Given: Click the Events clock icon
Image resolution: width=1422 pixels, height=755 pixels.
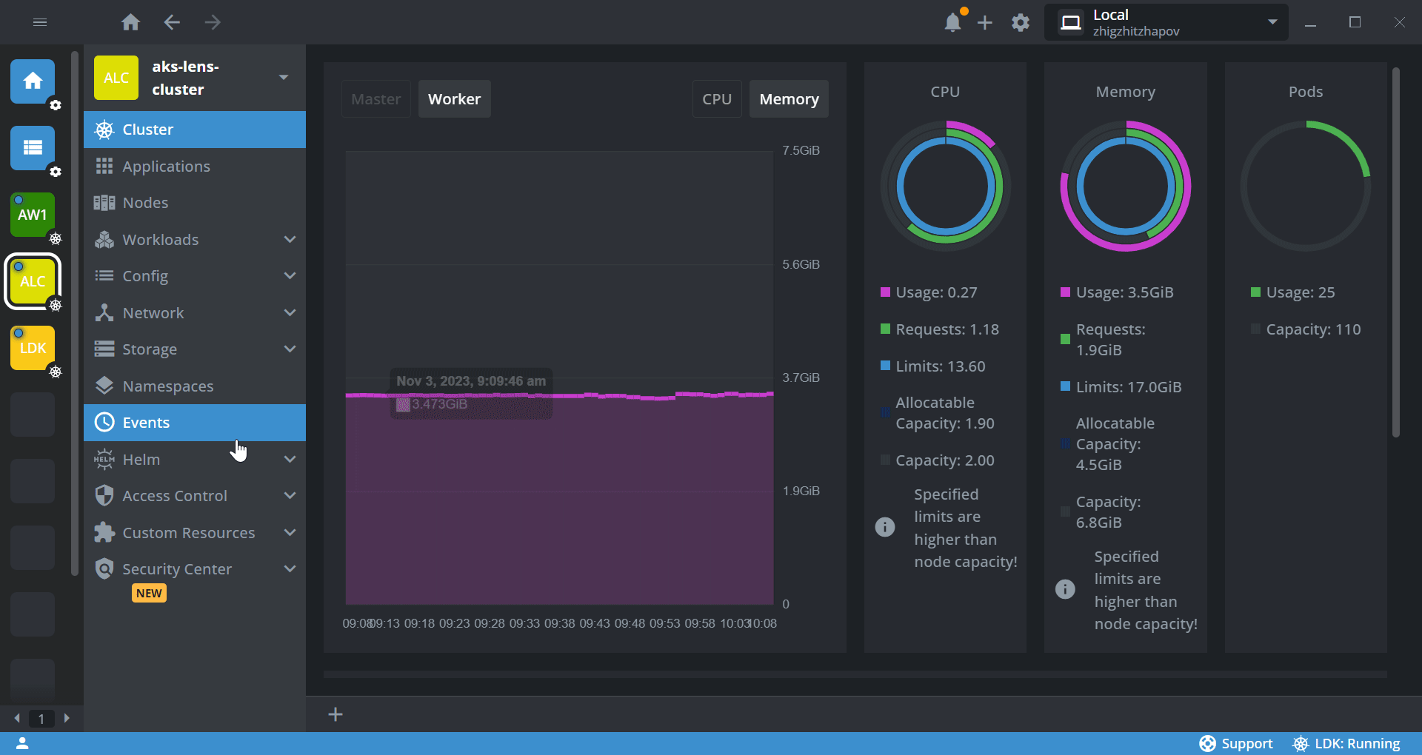Looking at the screenshot, I should pos(104,422).
